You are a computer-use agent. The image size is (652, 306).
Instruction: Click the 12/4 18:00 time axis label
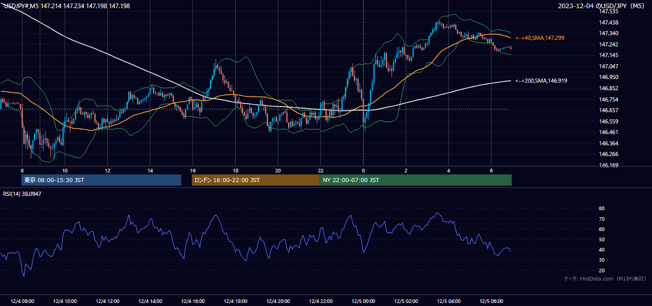pyautogui.click(x=235, y=301)
